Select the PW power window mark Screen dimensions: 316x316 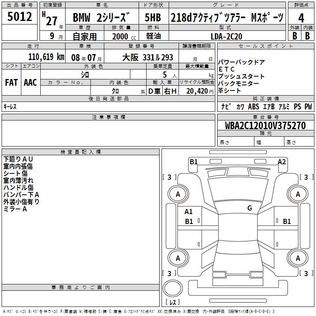(x=308, y=107)
